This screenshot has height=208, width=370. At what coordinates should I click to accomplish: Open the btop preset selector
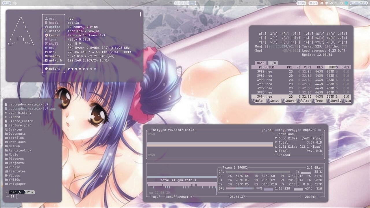point(184,197)
